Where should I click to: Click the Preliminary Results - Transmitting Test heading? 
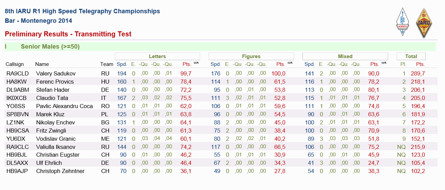click(68, 34)
